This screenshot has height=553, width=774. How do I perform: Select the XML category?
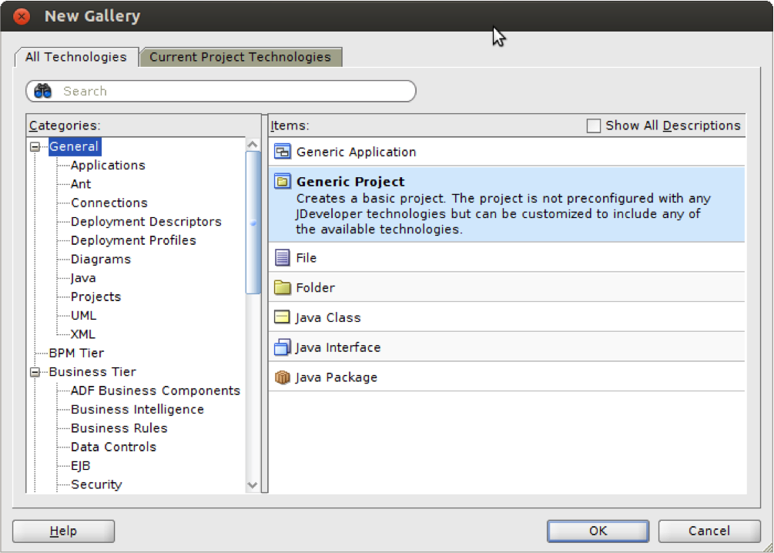[x=83, y=334]
